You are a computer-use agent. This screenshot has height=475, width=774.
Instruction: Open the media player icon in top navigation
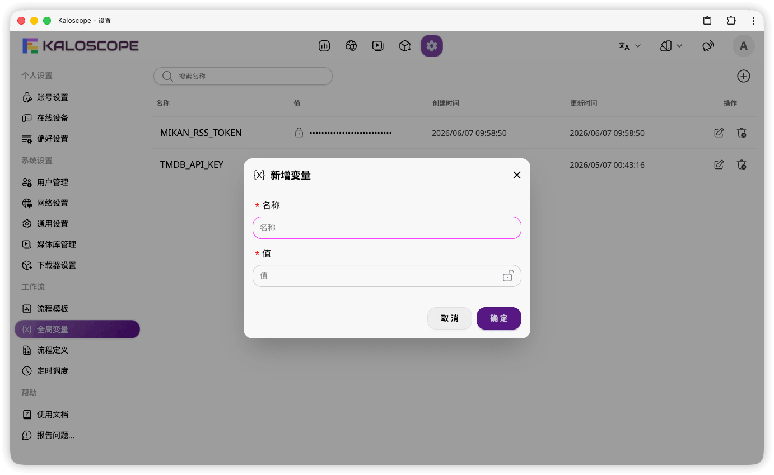tap(378, 46)
